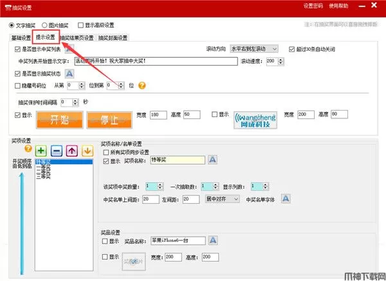The width and height of the screenshot is (386, 281).
Task: Switch to the 基础设置 tab
Action: [x=21, y=37]
